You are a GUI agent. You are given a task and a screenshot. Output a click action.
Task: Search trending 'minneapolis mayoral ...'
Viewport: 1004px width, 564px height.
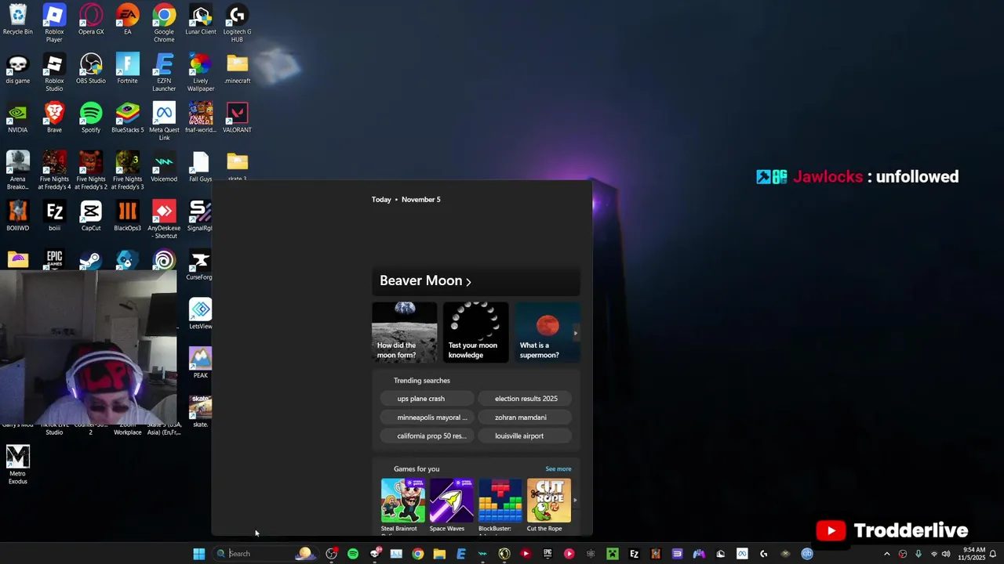pos(427,418)
